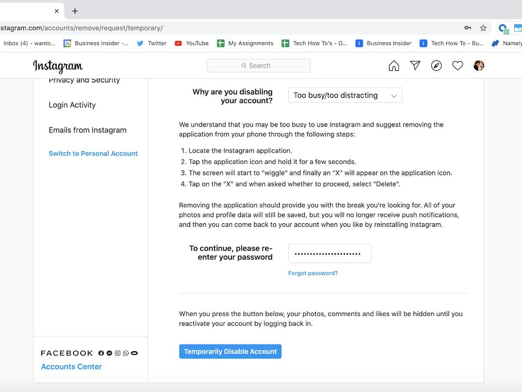Open profile avatar menu

[x=479, y=66]
